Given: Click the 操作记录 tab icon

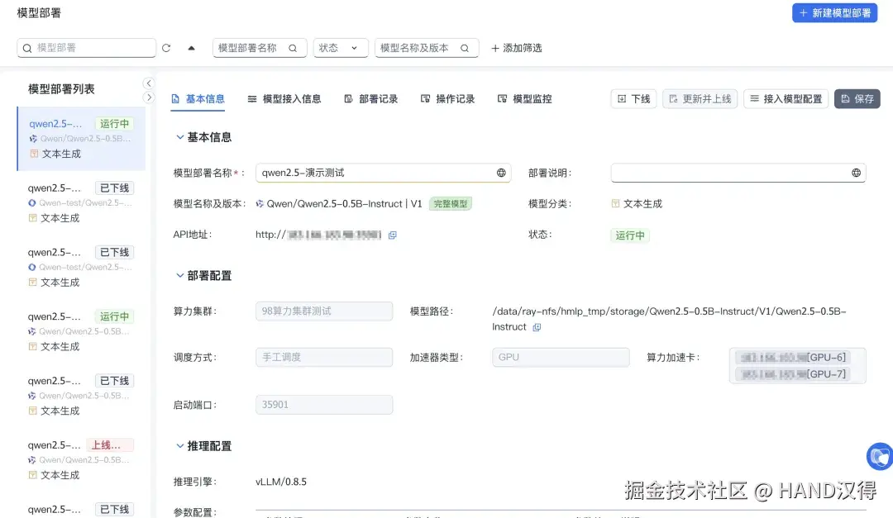Looking at the screenshot, I should tap(425, 98).
